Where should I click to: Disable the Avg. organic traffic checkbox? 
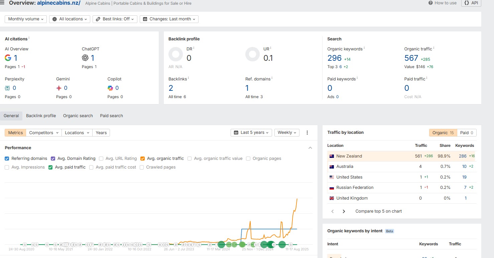143,159
